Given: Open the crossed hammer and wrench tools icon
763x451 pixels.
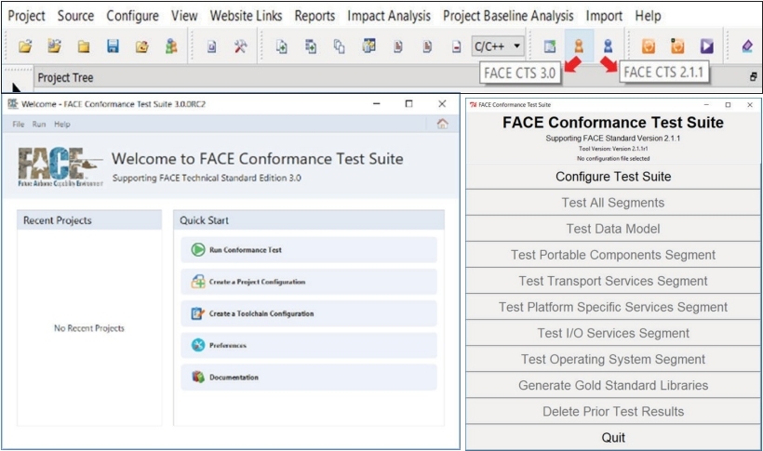Looking at the screenshot, I should click(240, 46).
